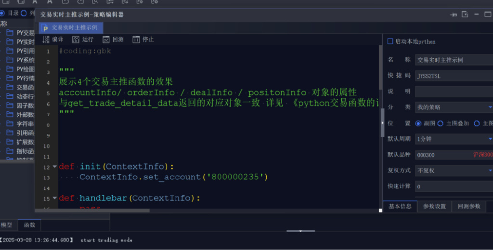
Task: Select the 外部数 folder icon
Action: coord(10,115)
